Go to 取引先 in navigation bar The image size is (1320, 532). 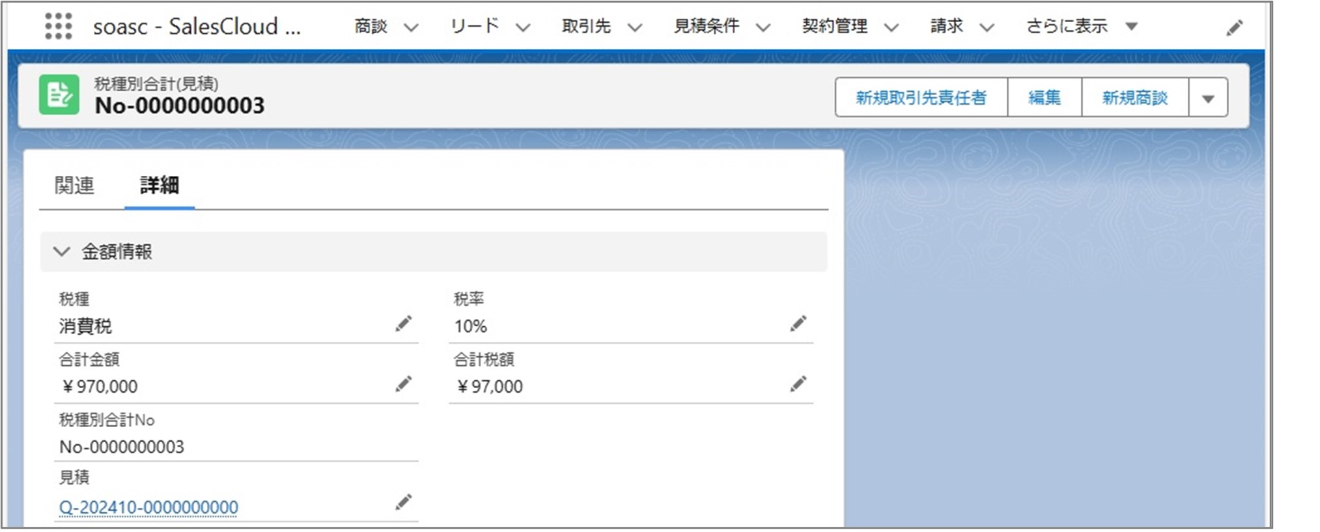586,27
